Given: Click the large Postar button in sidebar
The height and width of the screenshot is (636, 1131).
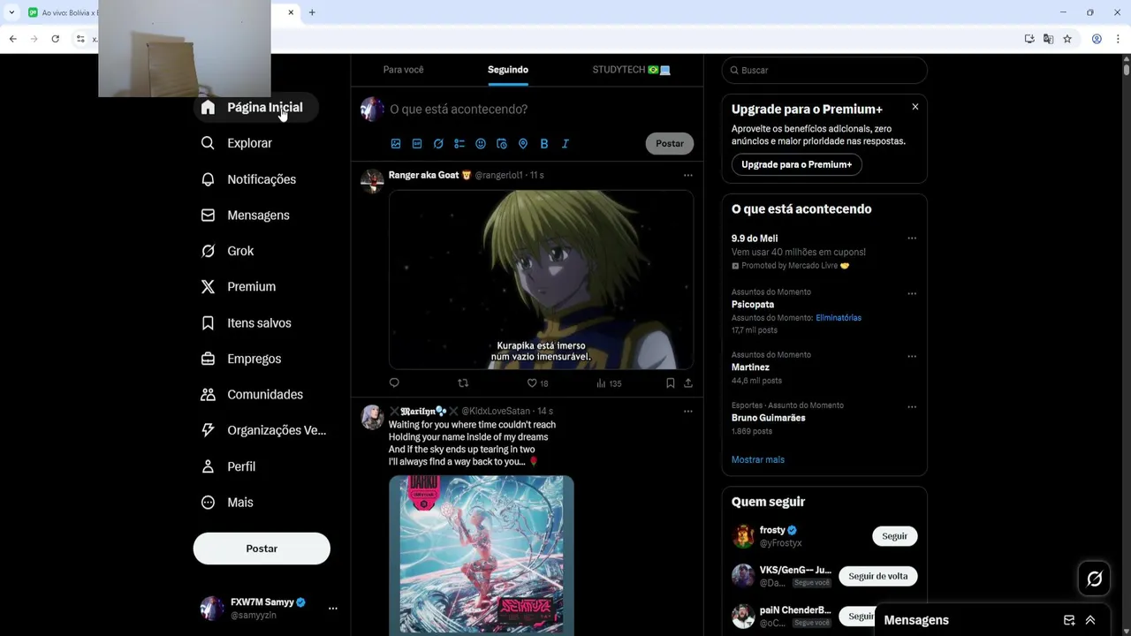Looking at the screenshot, I should click(x=262, y=549).
